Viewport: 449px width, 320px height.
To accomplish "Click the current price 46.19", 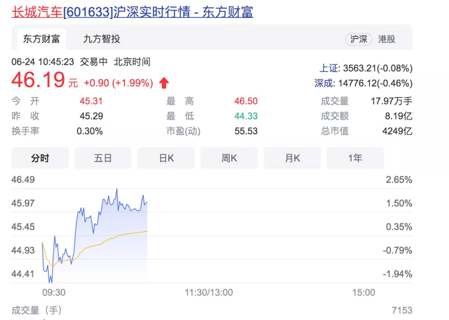I will pos(38,80).
